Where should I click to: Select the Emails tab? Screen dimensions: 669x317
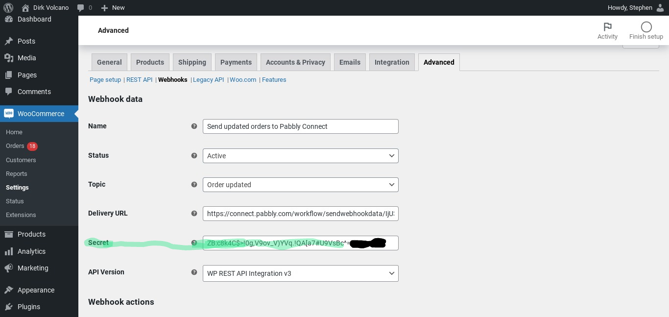tap(350, 62)
